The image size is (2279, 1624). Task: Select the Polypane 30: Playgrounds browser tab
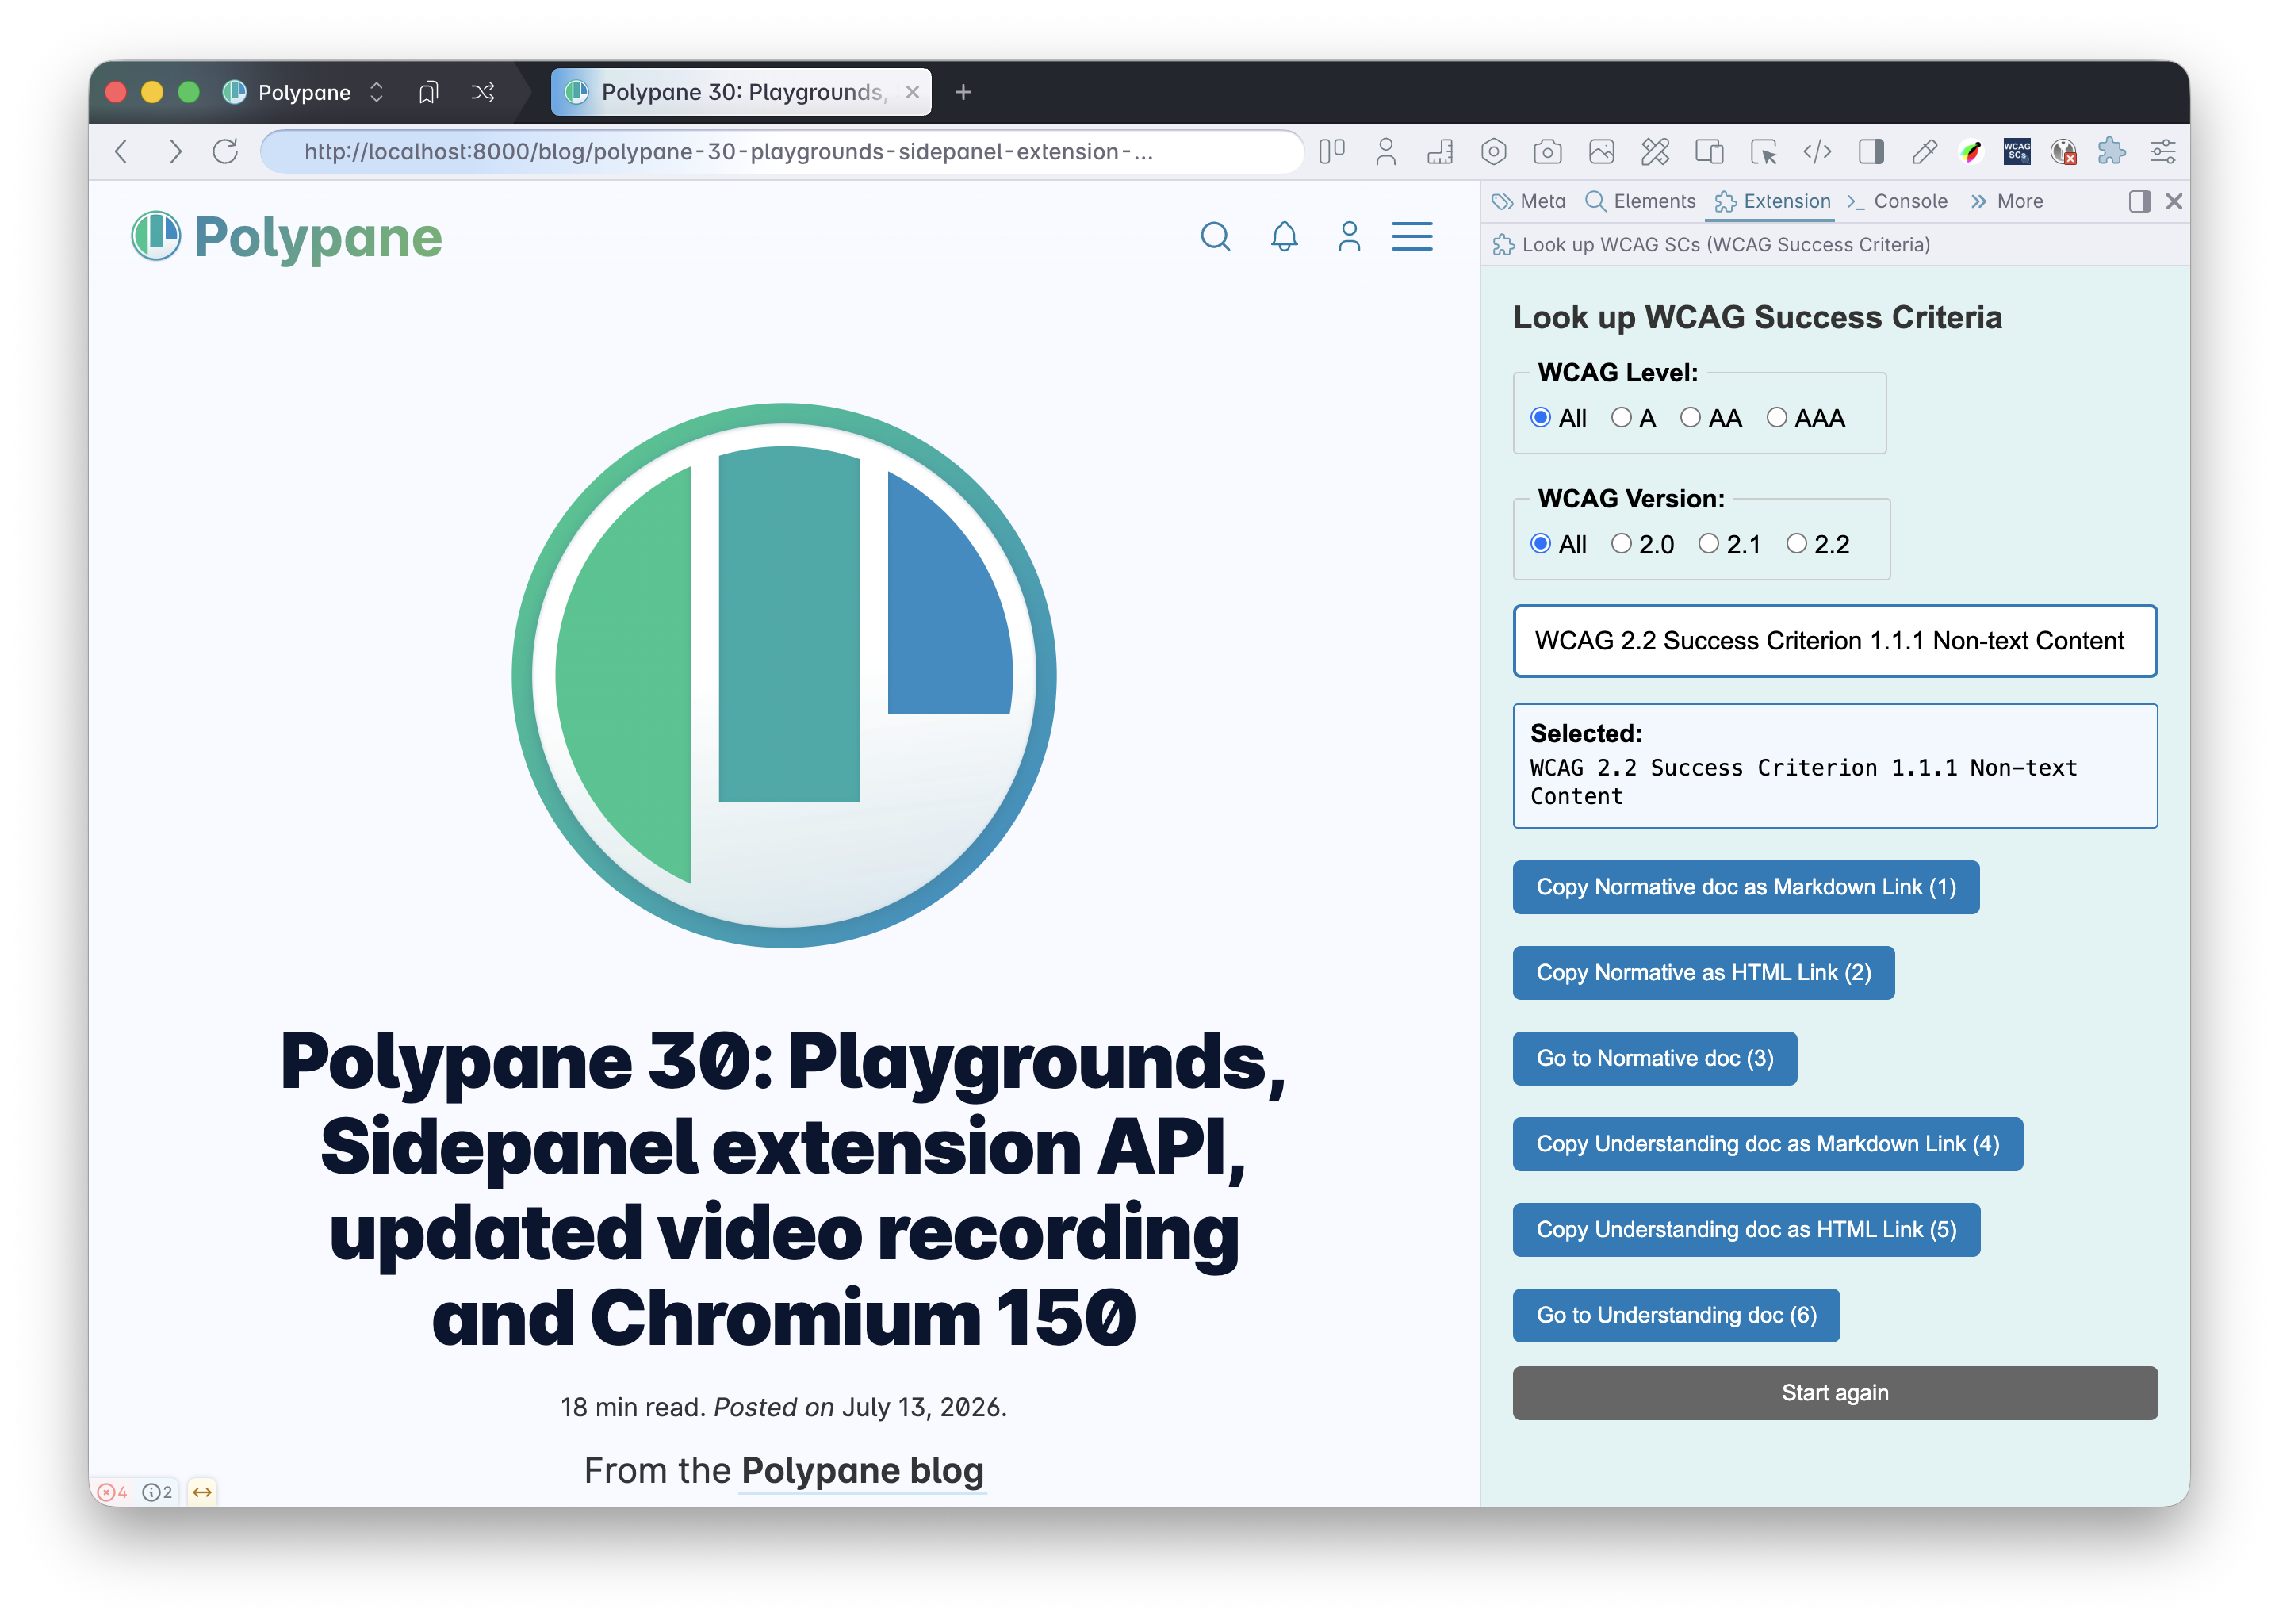click(741, 92)
